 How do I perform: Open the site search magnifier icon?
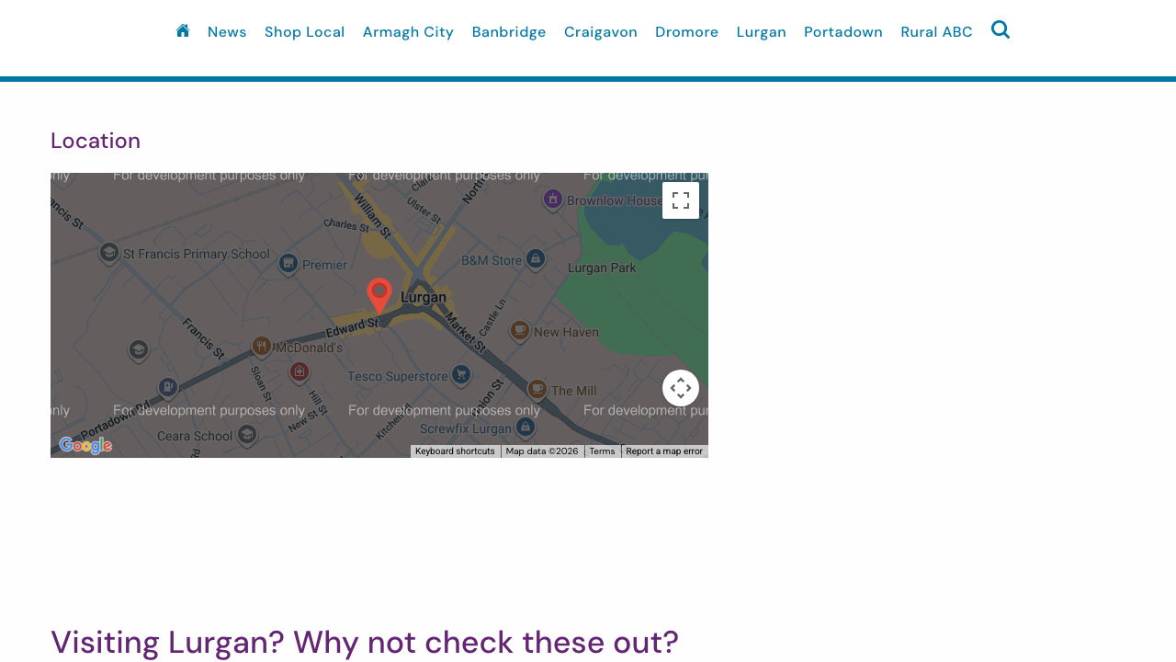click(999, 28)
